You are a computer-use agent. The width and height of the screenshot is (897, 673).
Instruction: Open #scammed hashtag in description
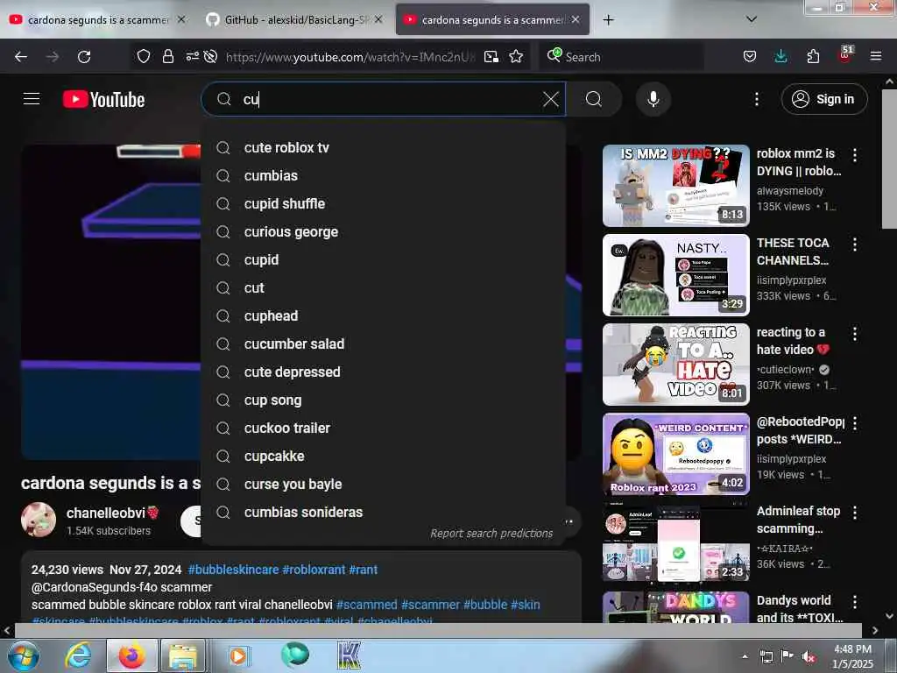coord(367,605)
